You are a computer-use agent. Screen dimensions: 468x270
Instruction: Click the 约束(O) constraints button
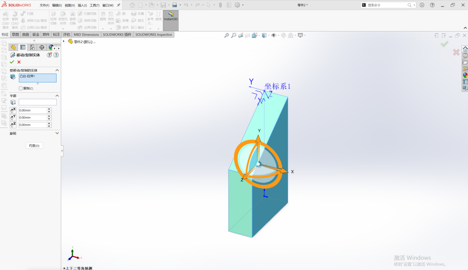tap(34, 146)
